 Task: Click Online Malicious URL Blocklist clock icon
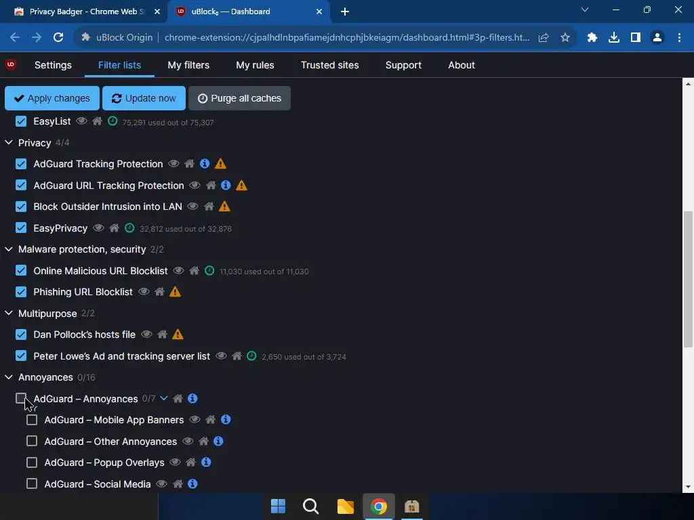click(209, 270)
